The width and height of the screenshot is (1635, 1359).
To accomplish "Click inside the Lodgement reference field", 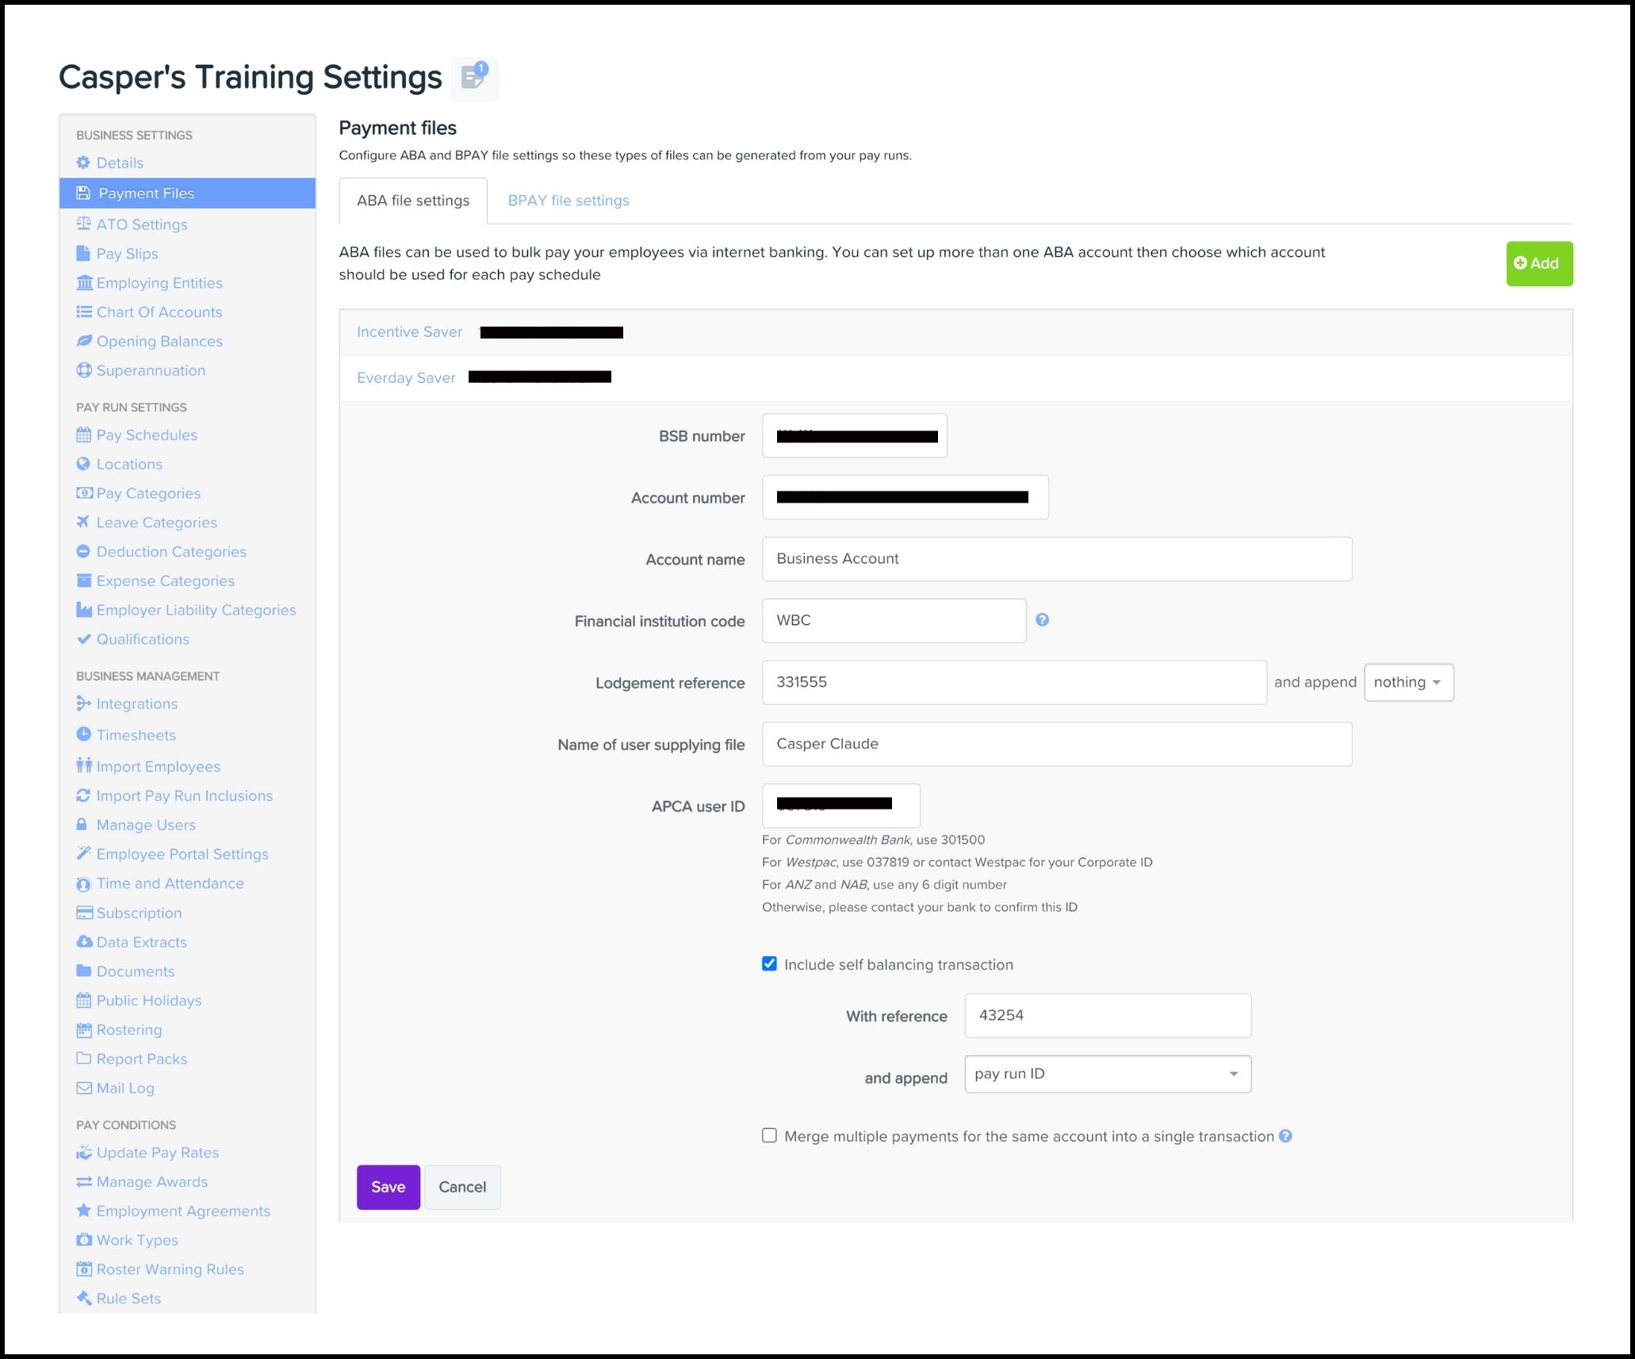I will tap(1013, 682).
